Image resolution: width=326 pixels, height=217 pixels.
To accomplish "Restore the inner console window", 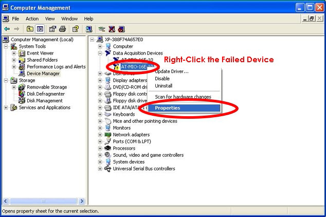I will (x=312, y=19).
